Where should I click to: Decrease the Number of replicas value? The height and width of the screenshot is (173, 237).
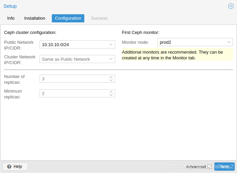click(111, 80)
